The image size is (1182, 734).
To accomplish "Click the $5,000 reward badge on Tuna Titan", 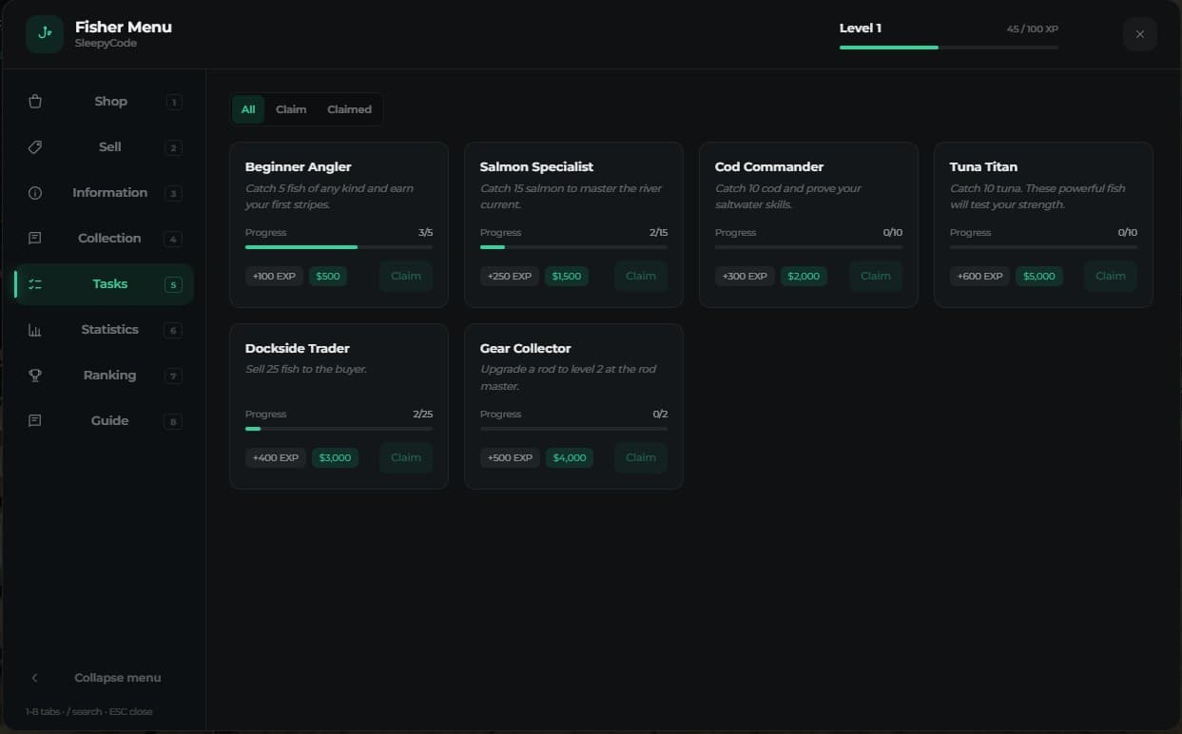I will click(x=1039, y=276).
